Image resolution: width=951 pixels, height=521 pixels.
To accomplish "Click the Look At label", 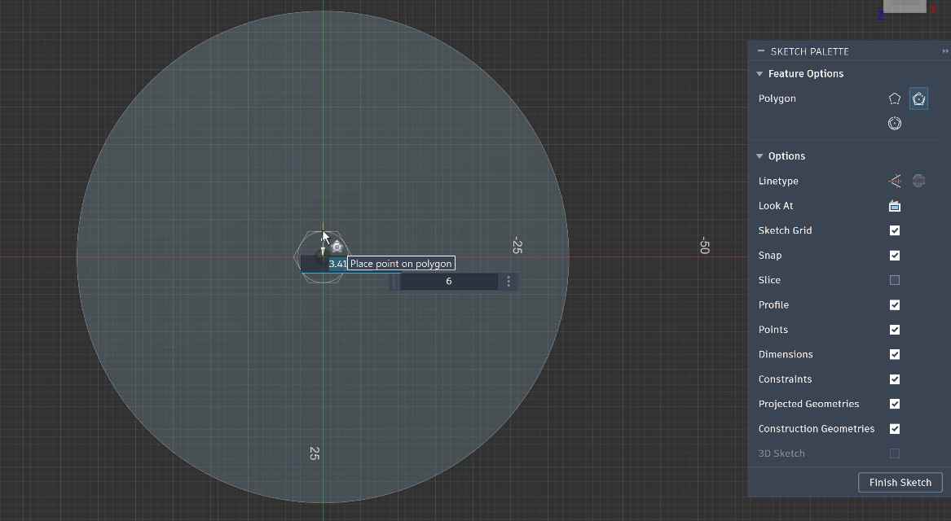I will tap(776, 206).
